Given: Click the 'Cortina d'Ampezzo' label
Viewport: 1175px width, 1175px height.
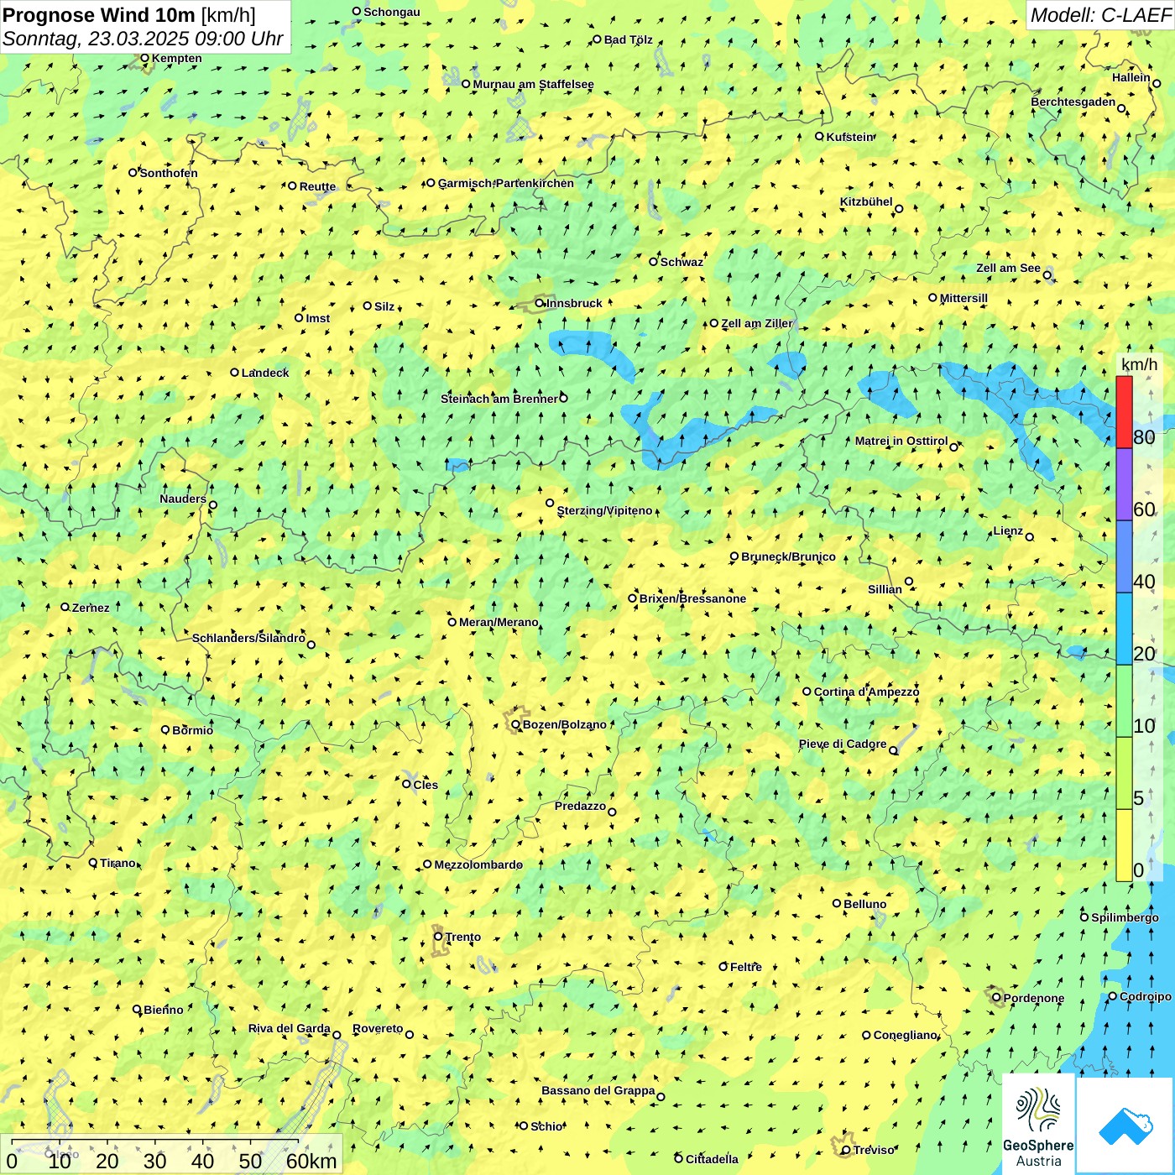Looking at the screenshot, I should coord(866,692).
